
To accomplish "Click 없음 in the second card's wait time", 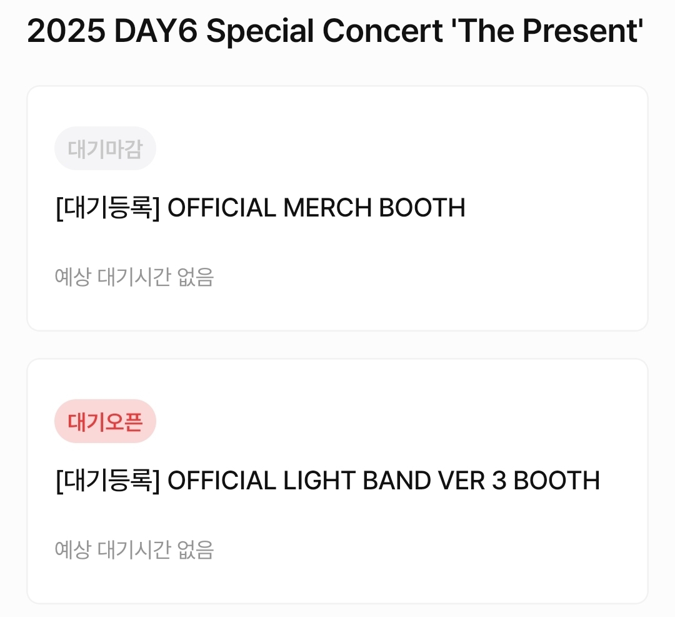I will click(196, 549).
